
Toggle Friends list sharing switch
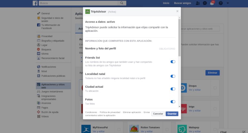click(x=173, y=62)
